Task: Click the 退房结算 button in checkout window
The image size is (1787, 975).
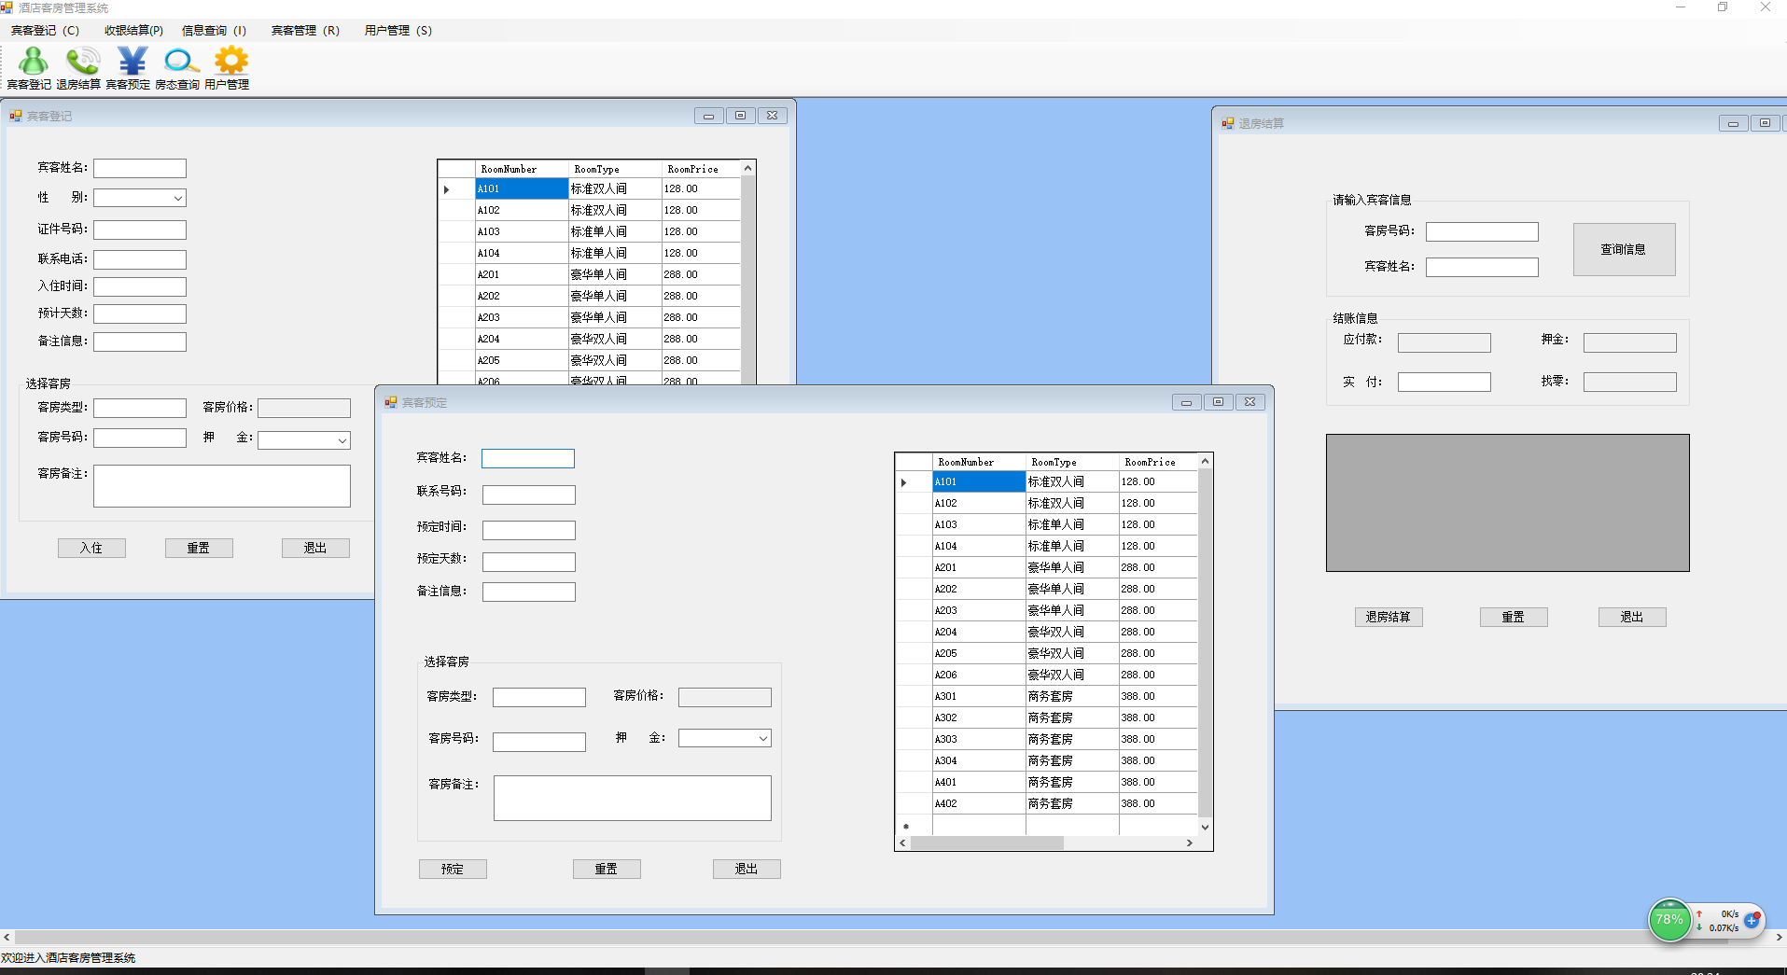Action: 1389,617
